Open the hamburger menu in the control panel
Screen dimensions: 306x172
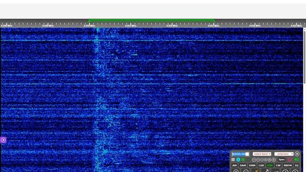coord(233,160)
